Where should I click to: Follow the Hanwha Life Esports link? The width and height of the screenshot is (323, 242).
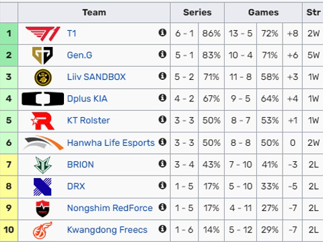[x=111, y=143]
